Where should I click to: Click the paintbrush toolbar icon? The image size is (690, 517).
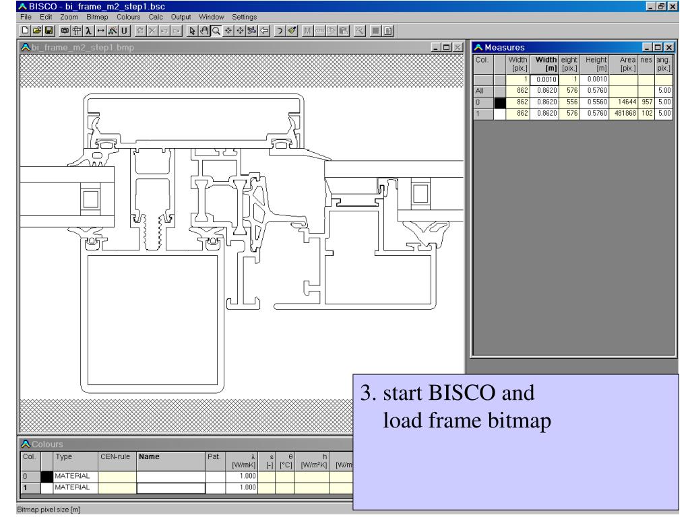click(x=291, y=31)
